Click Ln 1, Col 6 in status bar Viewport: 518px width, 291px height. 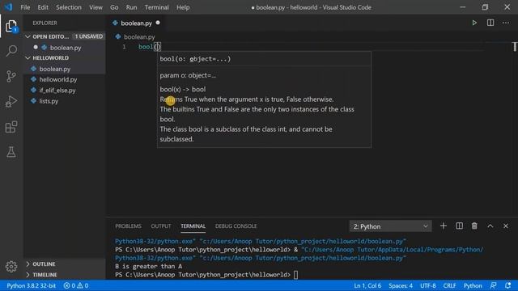[367, 285]
